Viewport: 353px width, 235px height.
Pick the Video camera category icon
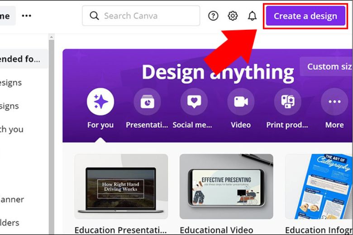(x=241, y=102)
